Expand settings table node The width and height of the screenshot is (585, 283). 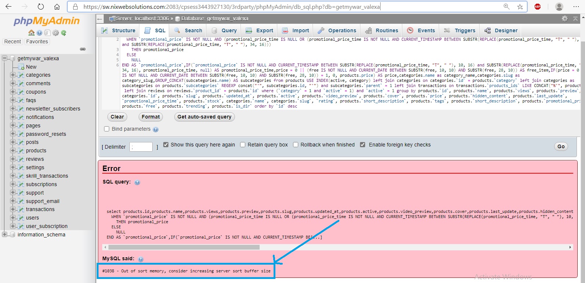coord(13,167)
